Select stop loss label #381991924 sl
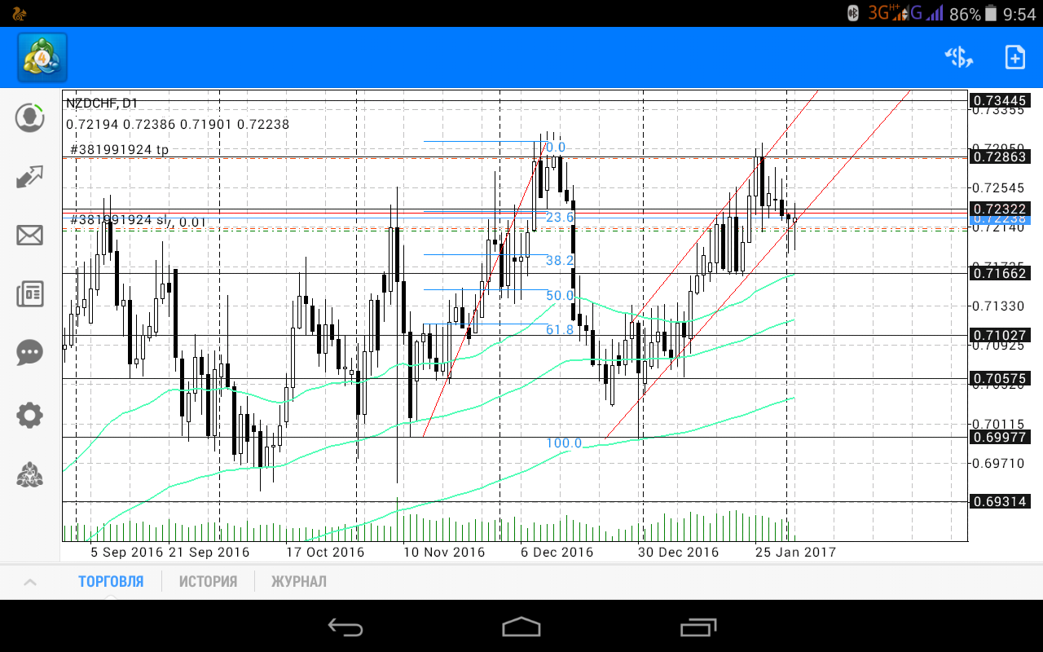1043x652 pixels. 118,220
